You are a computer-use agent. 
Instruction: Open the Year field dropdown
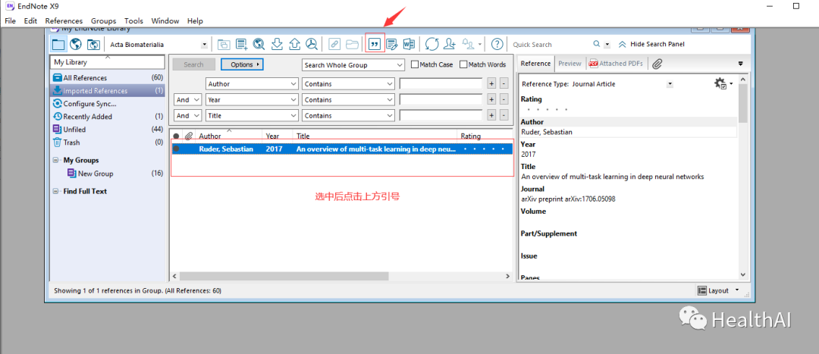252,100
